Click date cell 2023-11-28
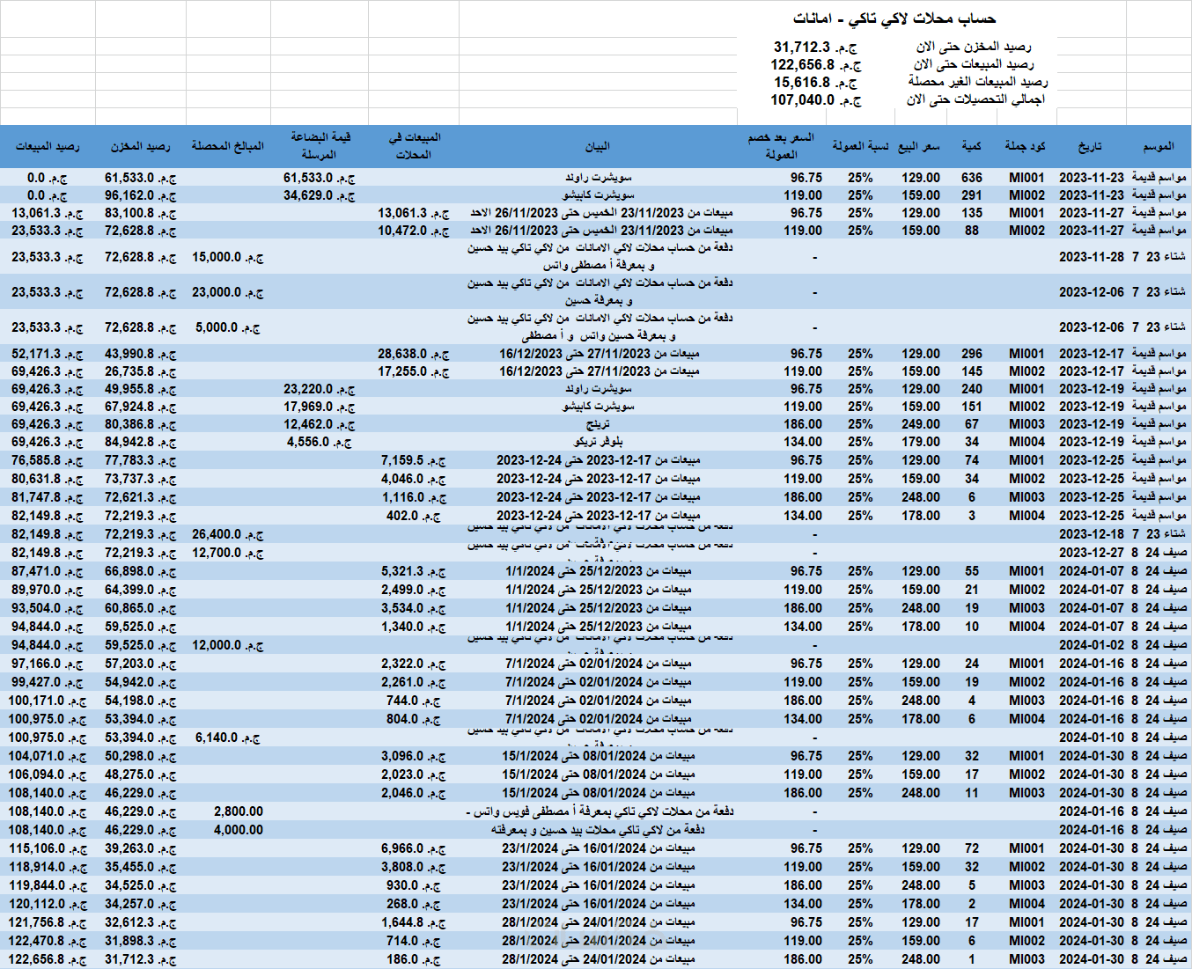The image size is (1192, 969). pos(1092,256)
